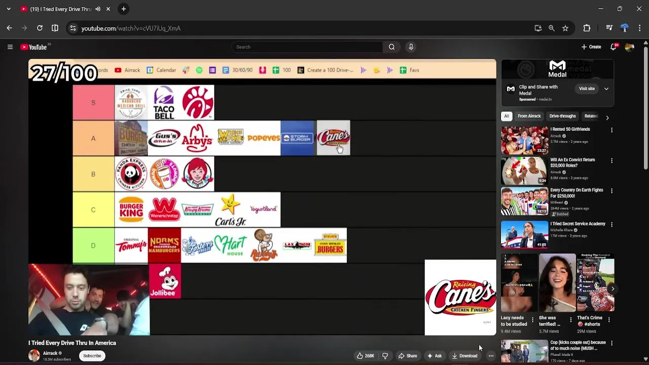
Task: Focus the YouTube search box
Action: point(307,47)
